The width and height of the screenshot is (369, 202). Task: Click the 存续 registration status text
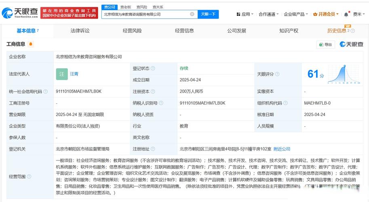[x=184, y=68]
